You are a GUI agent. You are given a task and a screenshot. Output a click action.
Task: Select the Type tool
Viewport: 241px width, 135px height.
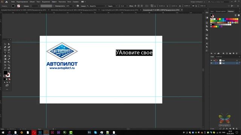pos(5,53)
